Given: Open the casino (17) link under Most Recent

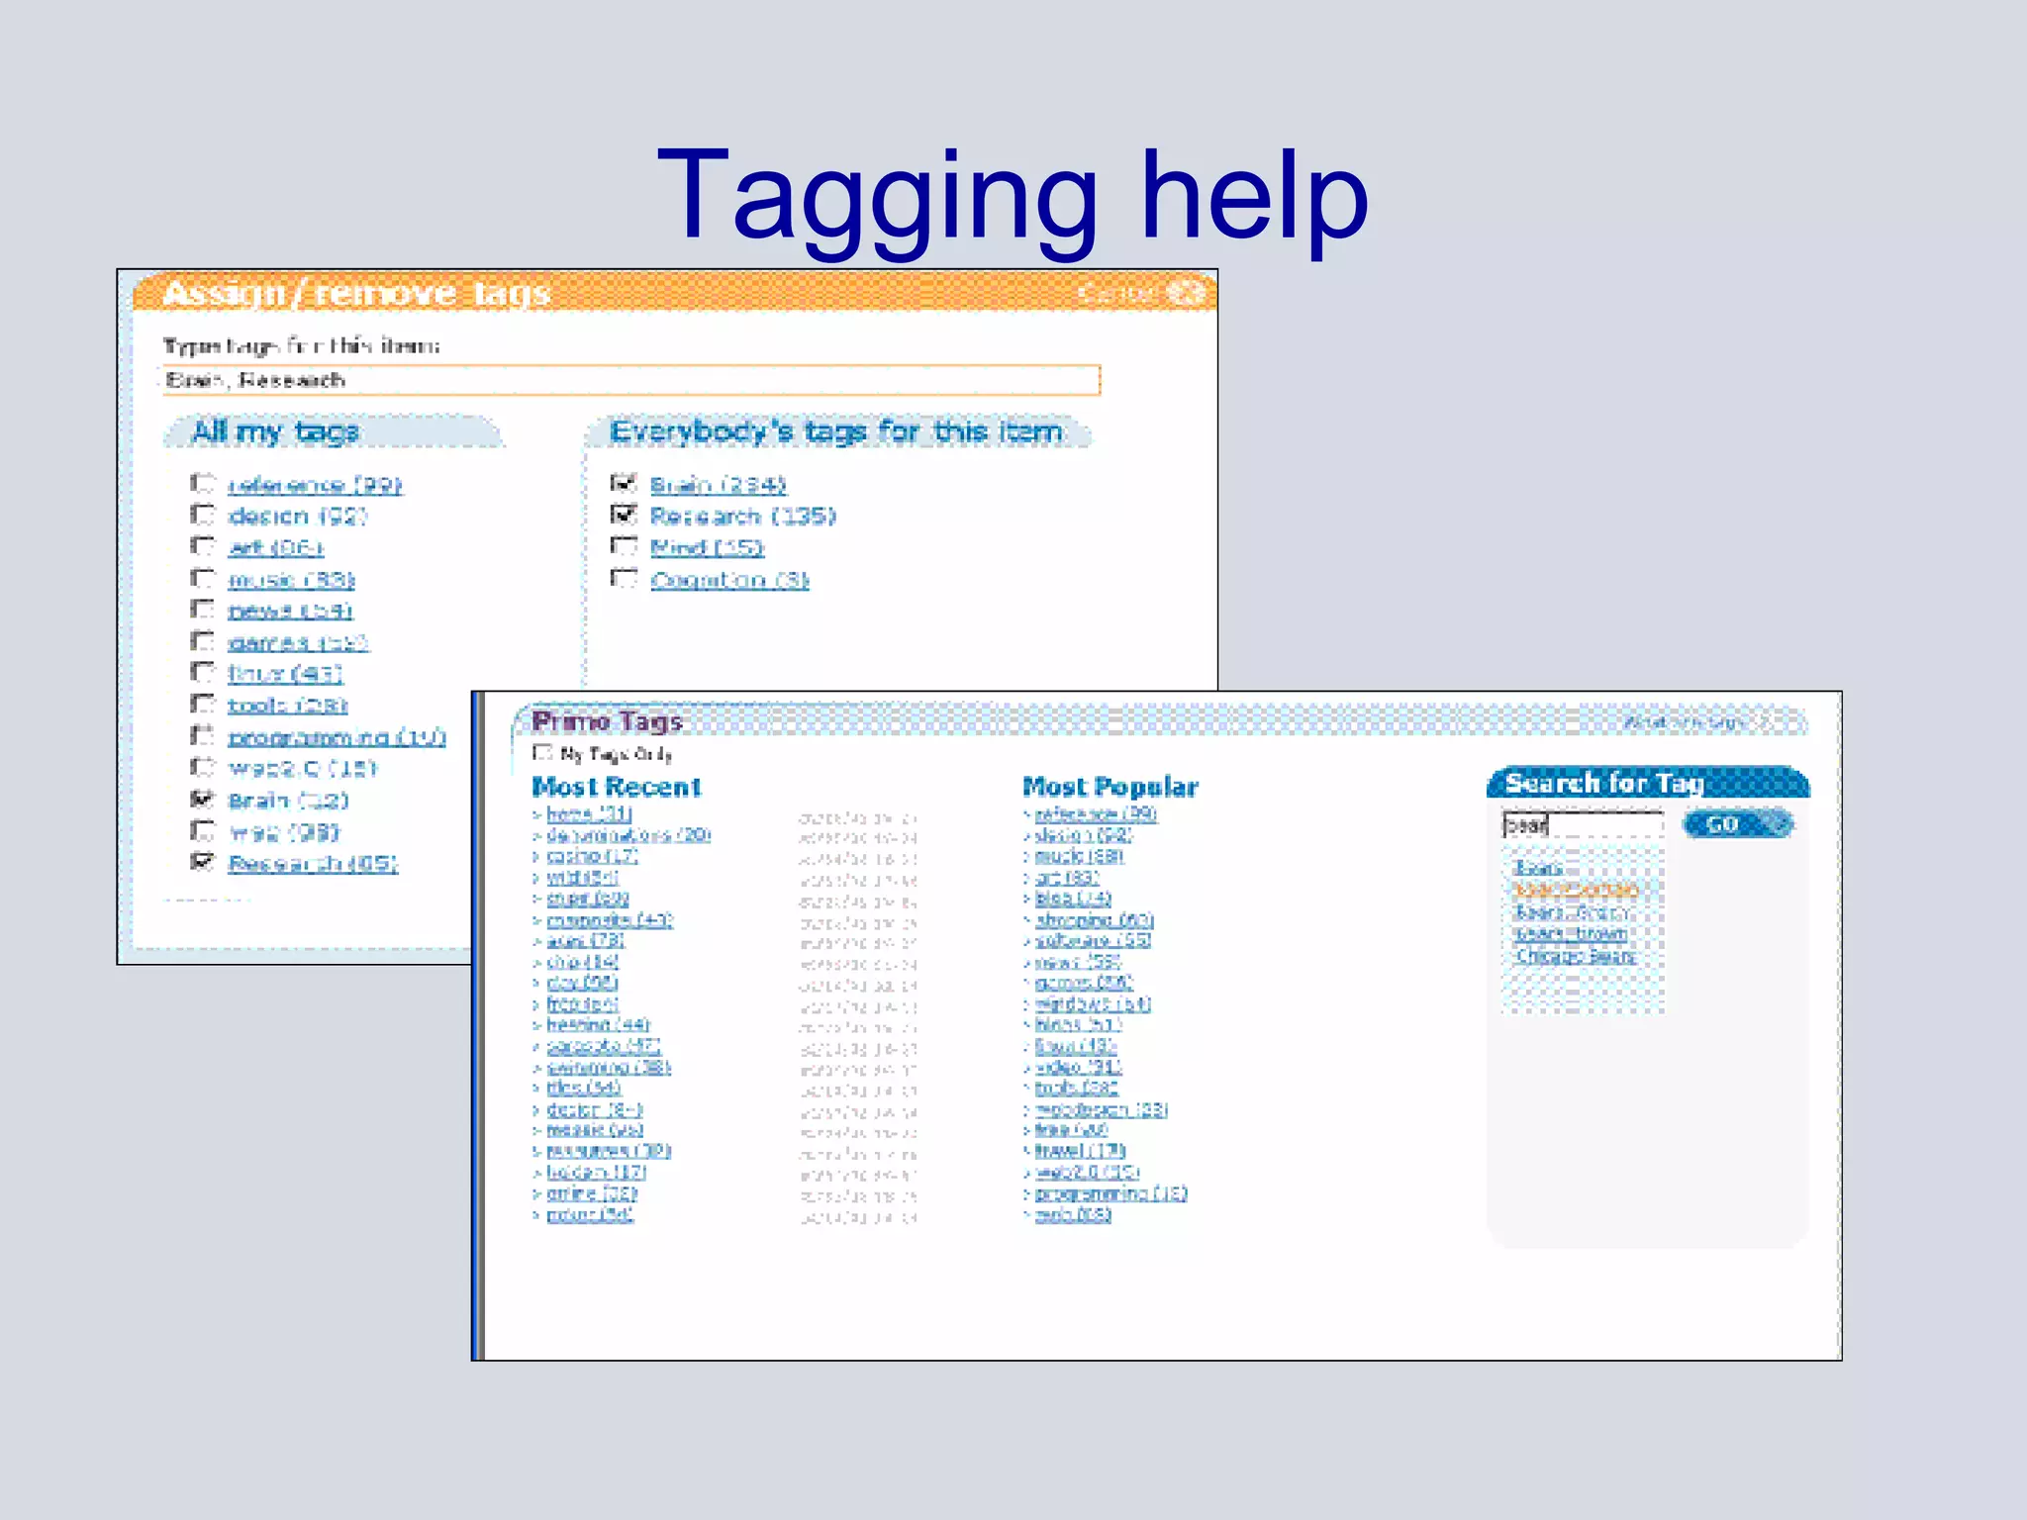Looking at the screenshot, I should click(x=592, y=856).
